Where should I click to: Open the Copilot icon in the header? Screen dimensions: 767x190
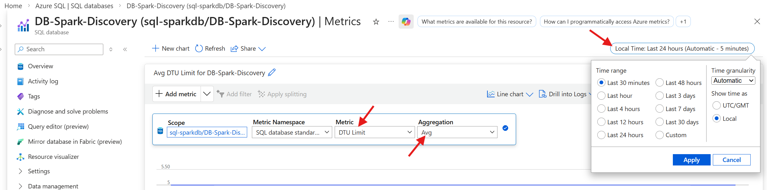pyautogui.click(x=406, y=21)
